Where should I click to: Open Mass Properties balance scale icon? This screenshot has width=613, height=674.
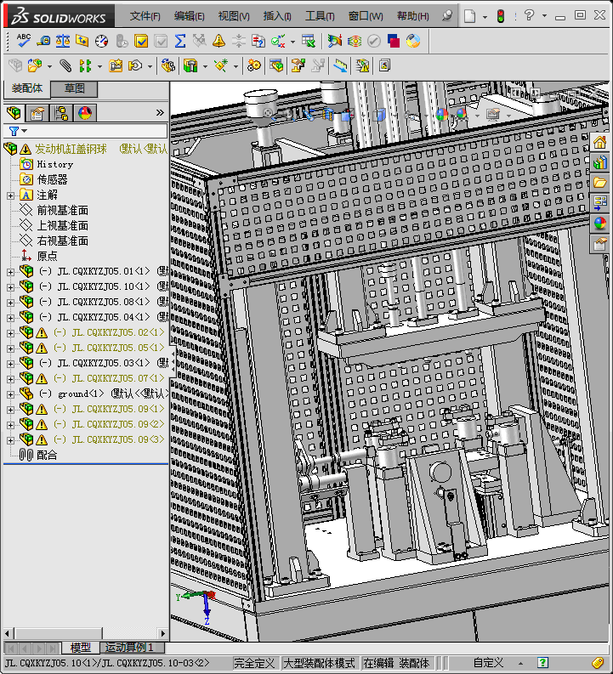click(x=63, y=41)
